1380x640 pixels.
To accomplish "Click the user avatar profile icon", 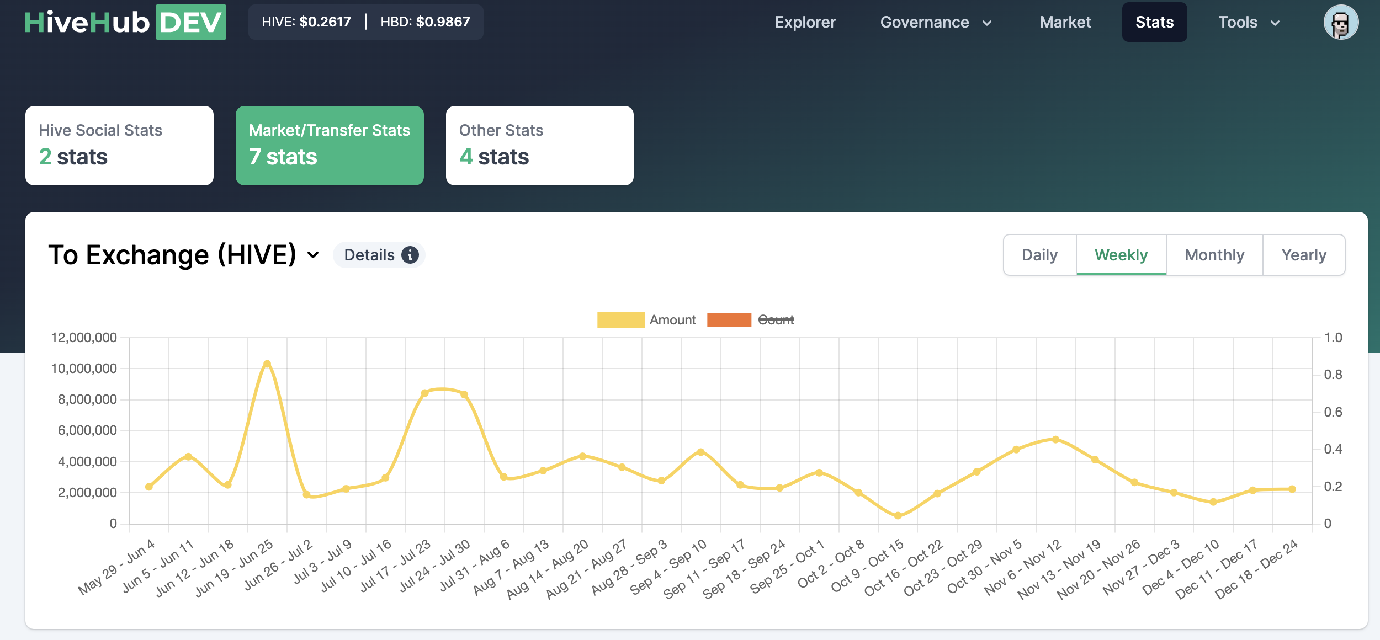I will pyautogui.click(x=1341, y=22).
